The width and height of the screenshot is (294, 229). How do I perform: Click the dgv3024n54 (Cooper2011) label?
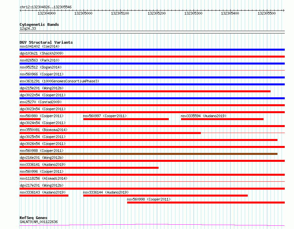(43, 123)
